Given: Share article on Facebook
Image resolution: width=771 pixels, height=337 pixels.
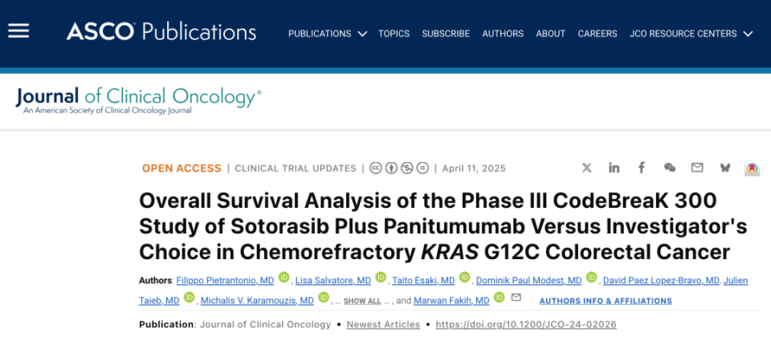Looking at the screenshot, I should tap(641, 168).
